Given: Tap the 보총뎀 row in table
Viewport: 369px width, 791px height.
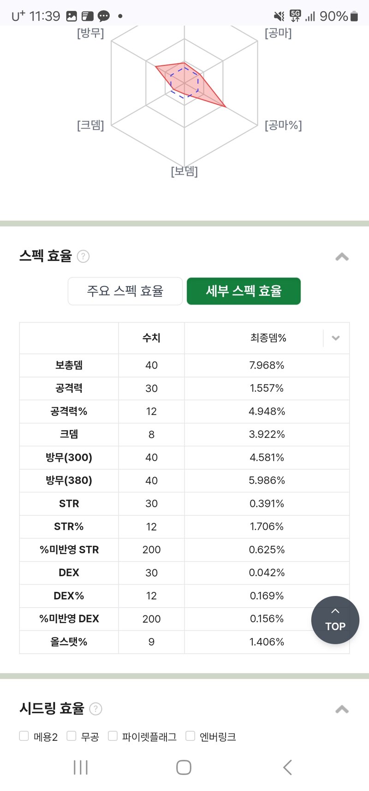Looking at the screenshot, I should click(184, 365).
